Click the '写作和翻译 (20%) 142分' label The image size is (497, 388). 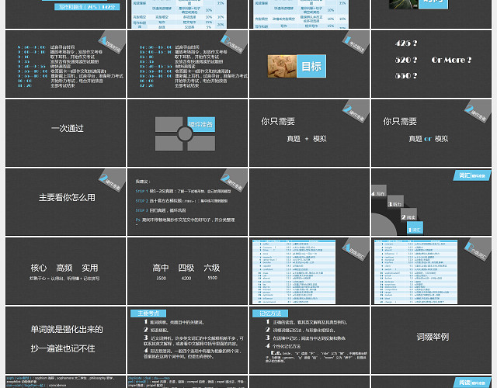click(87, 6)
